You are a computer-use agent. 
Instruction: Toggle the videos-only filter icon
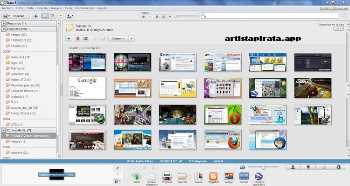163,17
